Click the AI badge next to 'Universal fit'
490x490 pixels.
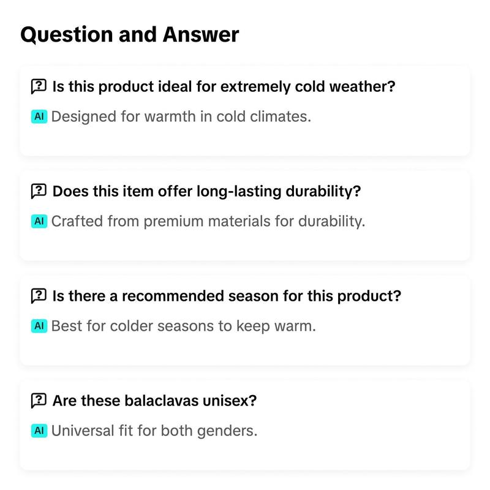tap(39, 431)
